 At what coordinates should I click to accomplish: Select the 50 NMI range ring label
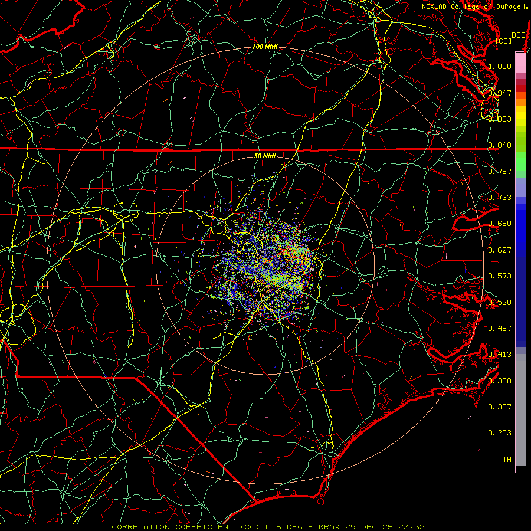pyautogui.click(x=265, y=156)
